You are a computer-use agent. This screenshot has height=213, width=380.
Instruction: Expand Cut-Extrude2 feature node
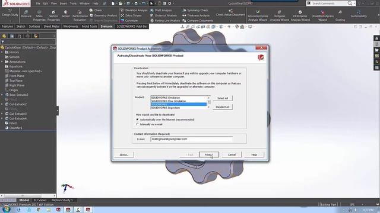(2, 104)
